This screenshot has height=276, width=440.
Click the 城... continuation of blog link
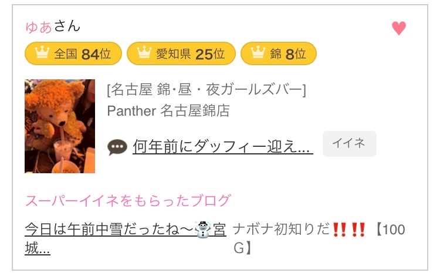pos(38,248)
